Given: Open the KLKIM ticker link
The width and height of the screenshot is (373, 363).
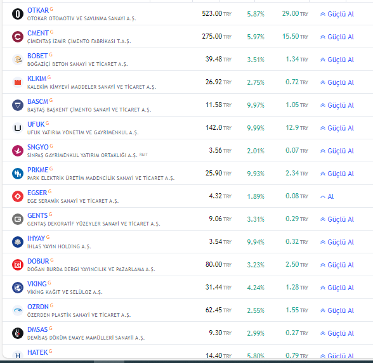Looking at the screenshot, I should (37, 79).
